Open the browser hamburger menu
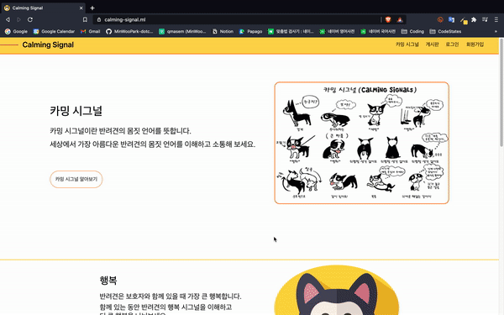504x315 pixels. click(x=496, y=19)
